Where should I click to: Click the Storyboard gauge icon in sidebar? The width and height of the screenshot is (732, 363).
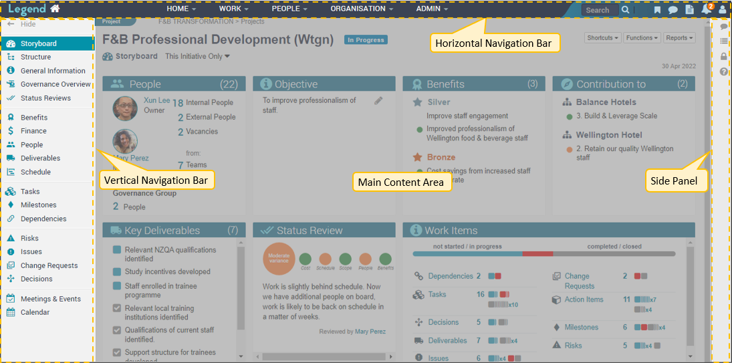click(11, 44)
